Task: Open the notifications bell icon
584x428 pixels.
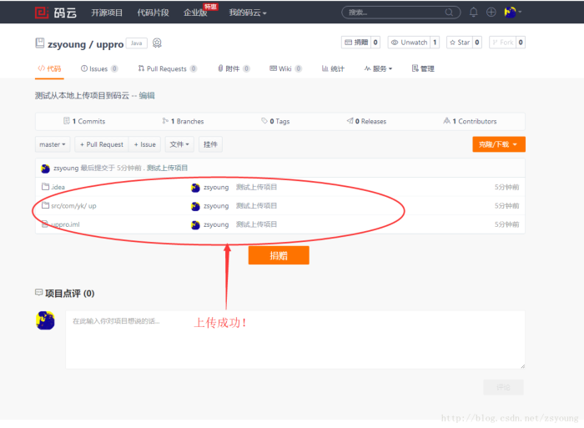Action: click(x=474, y=13)
